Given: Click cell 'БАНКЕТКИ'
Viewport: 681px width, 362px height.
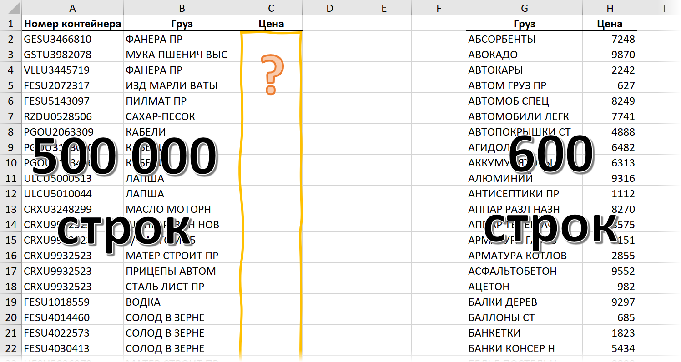Looking at the screenshot, I should [524, 333].
